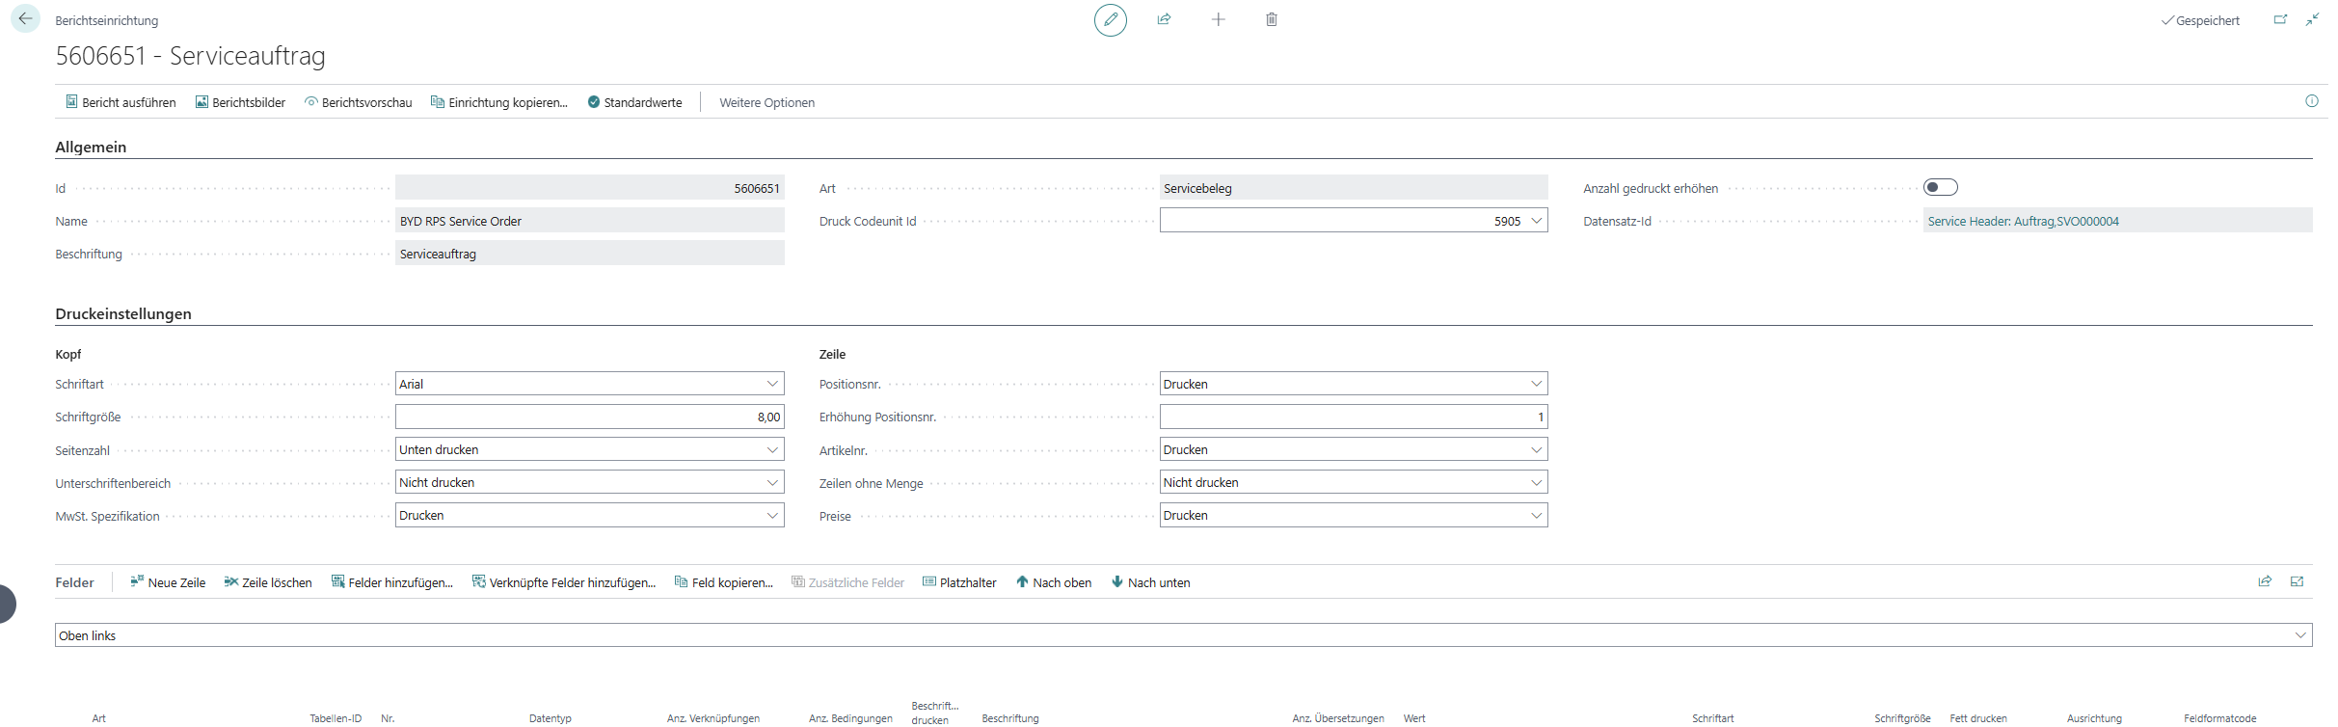Run report via Bericht ausführen
Viewport: 2338px width, 727px height.
click(x=121, y=102)
